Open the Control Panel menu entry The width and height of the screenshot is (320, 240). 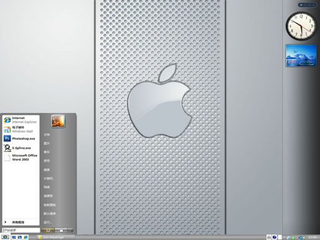(x=50, y=205)
